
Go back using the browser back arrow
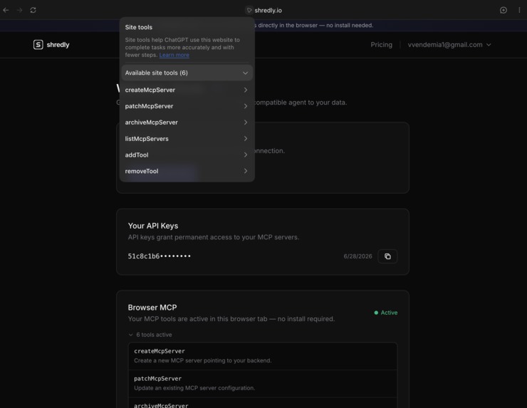[6, 10]
